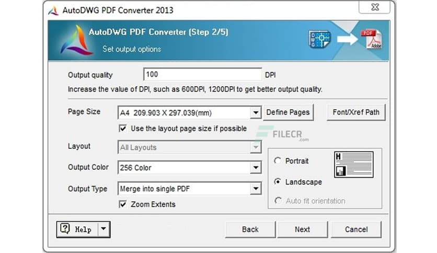
Task: Toggle 'Use the layout page size if possible'
Action: click(123, 129)
